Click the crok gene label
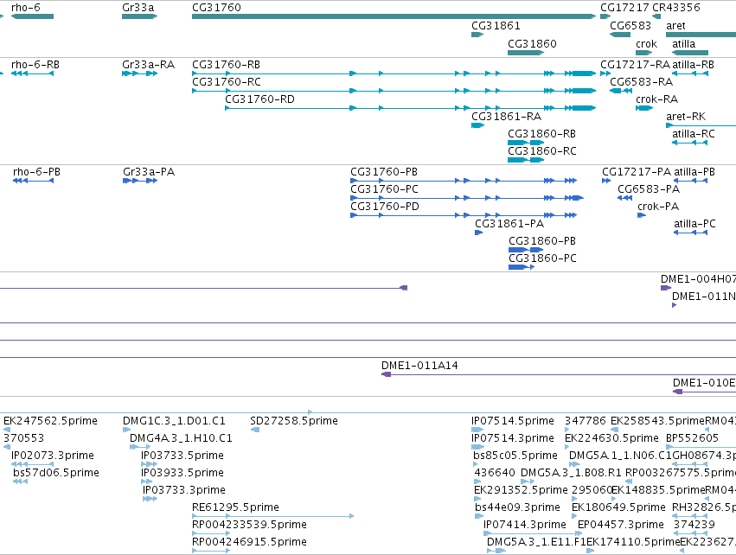 coord(646,44)
